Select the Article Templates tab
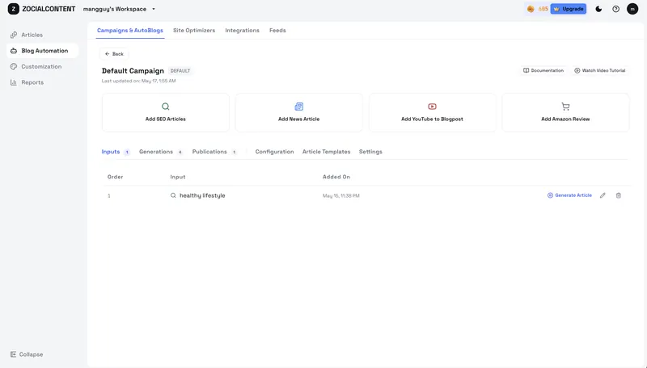 coord(327,152)
